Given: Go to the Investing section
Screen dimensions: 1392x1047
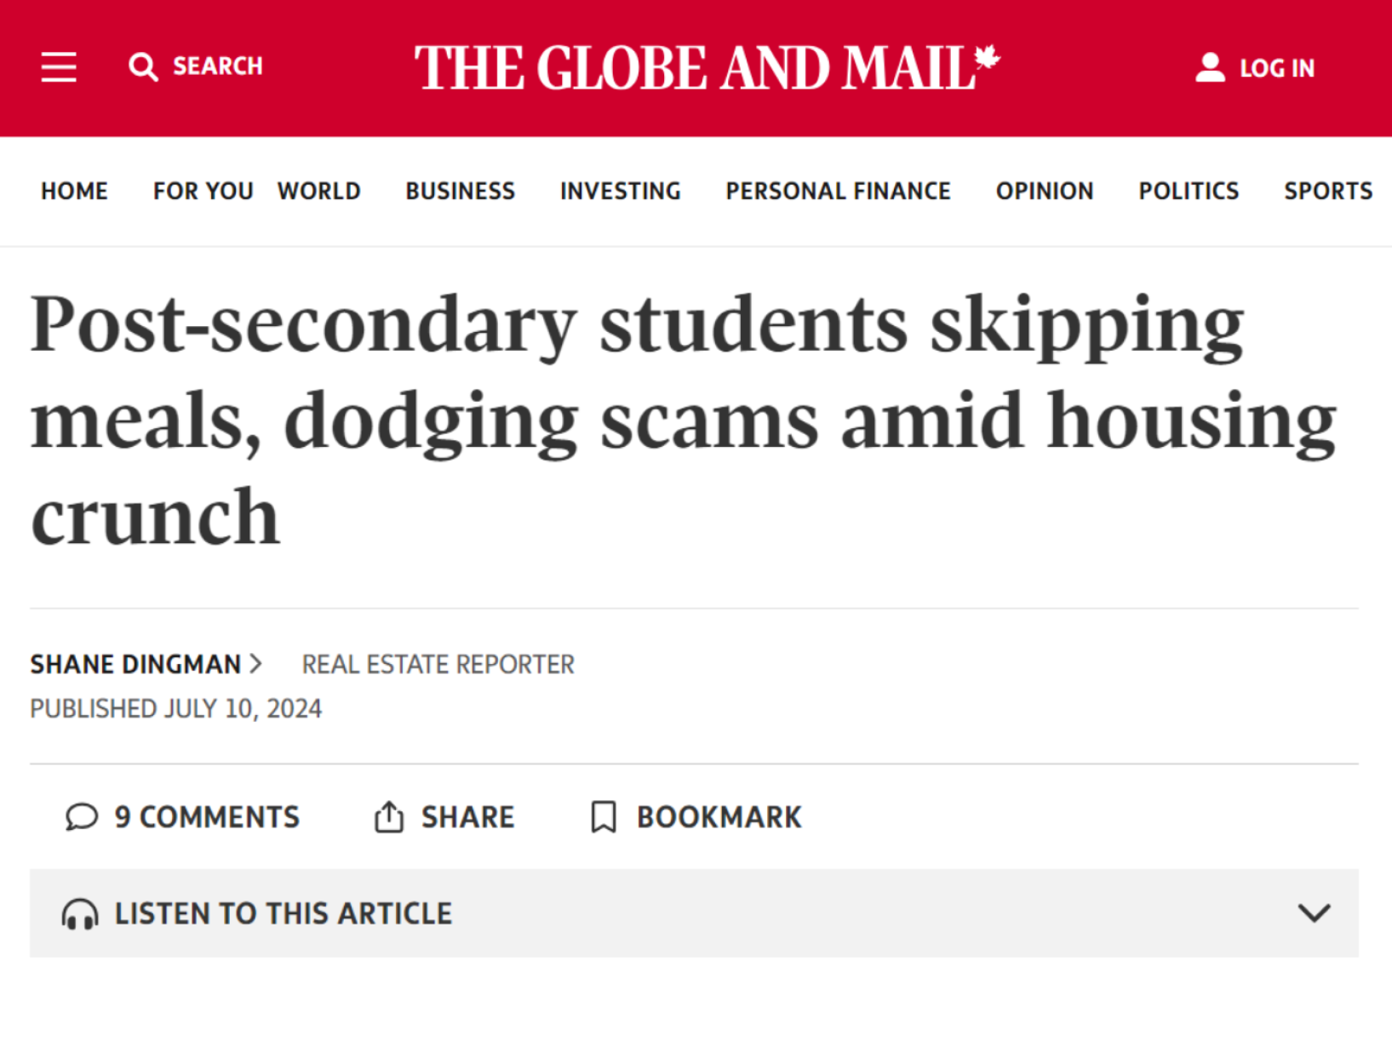Looking at the screenshot, I should 621,192.
